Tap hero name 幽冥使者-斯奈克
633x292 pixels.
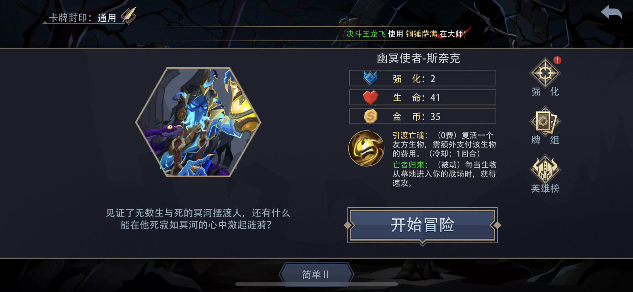click(419, 58)
